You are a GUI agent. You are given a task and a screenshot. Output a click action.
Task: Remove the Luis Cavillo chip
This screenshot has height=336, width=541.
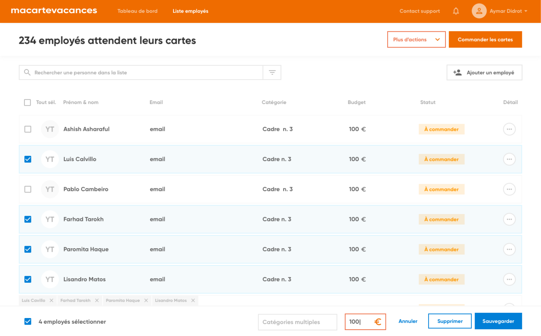click(x=51, y=300)
